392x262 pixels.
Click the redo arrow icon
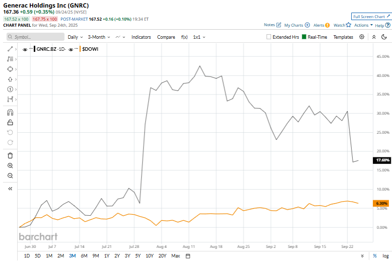[10, 142]
